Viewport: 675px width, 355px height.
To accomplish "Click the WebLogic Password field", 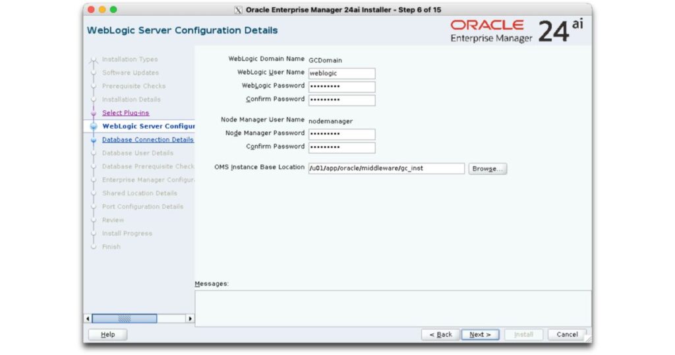I will [341, 86].
